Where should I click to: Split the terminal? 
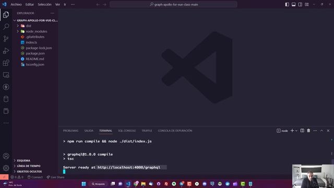tap(302, 131)
